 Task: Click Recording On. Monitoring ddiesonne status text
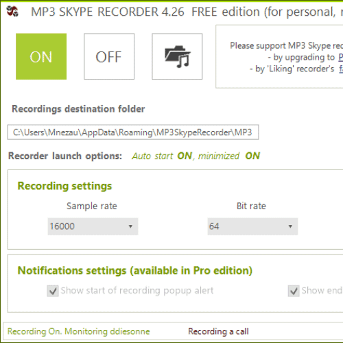pyautogui.click(x=79, y=331)
